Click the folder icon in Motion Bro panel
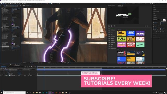 click(x=109, y=26)
